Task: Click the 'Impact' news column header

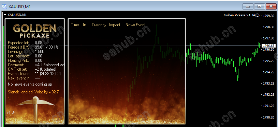Action: point(115,25)
